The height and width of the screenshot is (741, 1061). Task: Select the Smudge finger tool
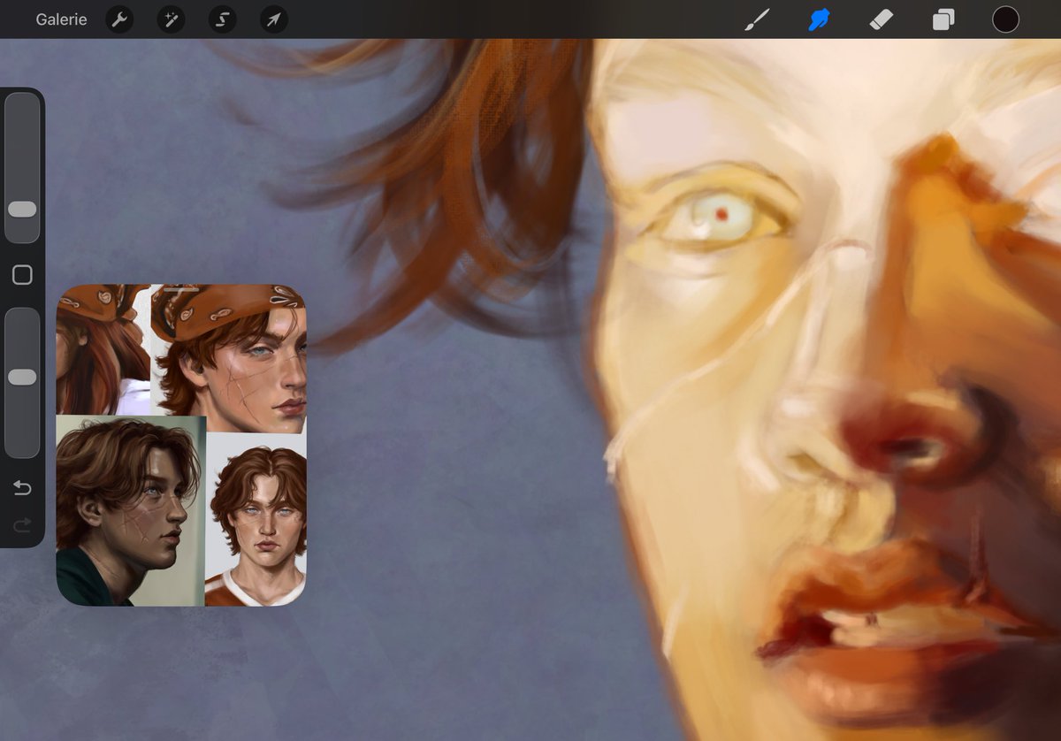(x=820, y=19)
